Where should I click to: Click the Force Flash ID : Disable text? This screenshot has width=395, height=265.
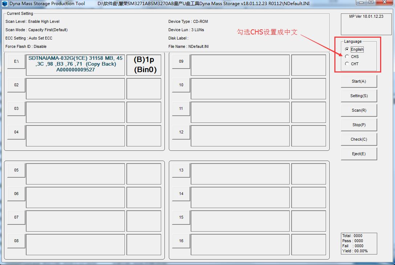pyautogui.click(x=26, y=46)
